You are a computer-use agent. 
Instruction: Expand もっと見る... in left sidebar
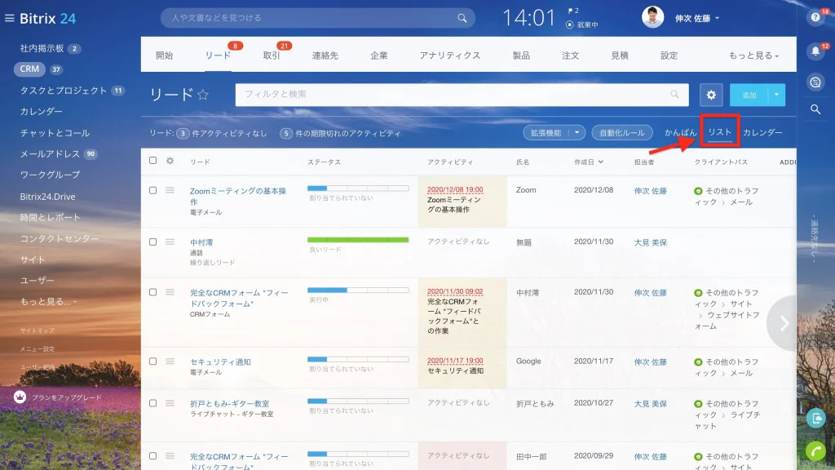click(x=48, y=302)
